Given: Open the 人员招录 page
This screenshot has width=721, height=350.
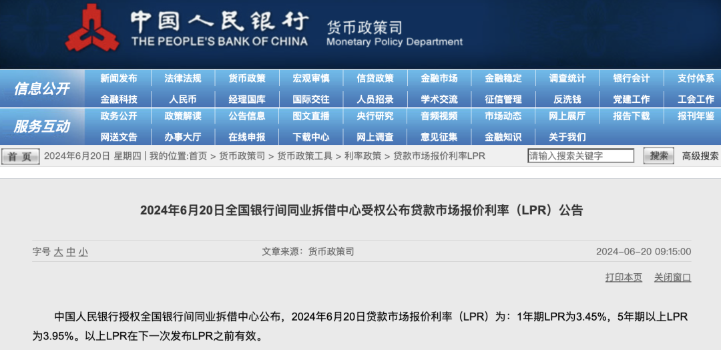Looking at the screenshot, I should coord(375,99).
